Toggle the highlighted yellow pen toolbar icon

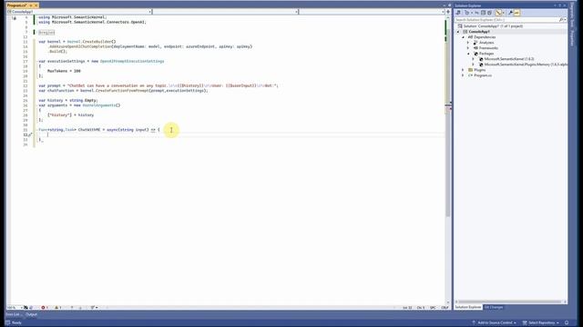[x=498, y=13]
